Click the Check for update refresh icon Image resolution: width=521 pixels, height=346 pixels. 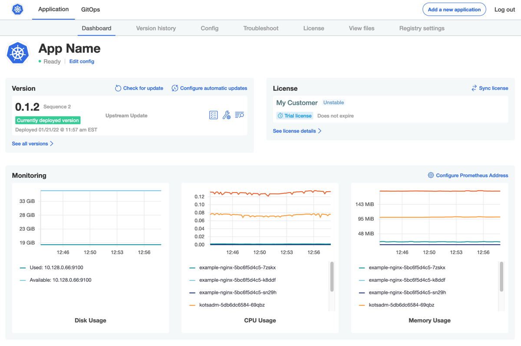point(118,88)
